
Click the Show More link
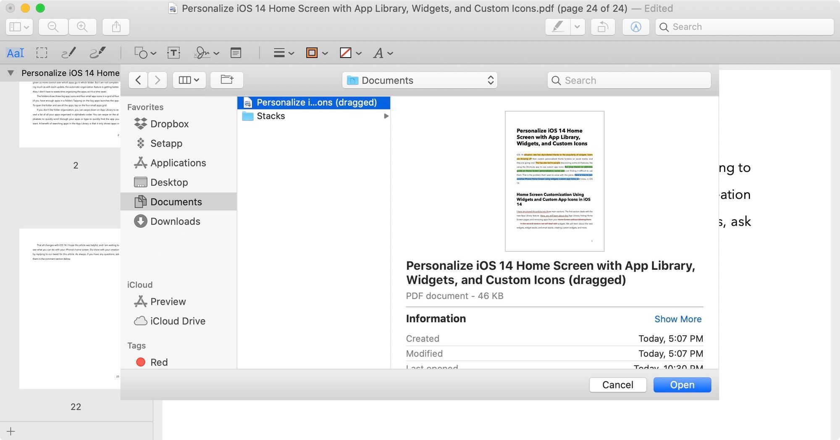(x=677, y=319)
